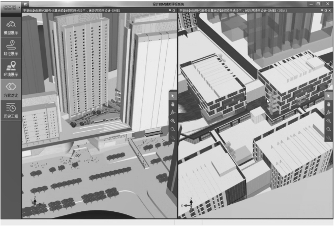Click zoom out tool in left viewport
The height and width of the screenshot is (226, 336).
point(173,129)
